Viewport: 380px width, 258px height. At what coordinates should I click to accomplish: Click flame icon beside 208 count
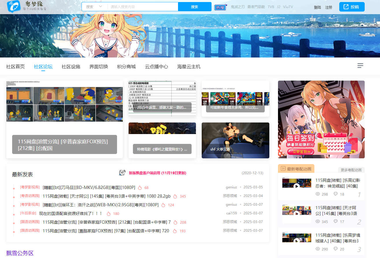[x=175, y=222]
